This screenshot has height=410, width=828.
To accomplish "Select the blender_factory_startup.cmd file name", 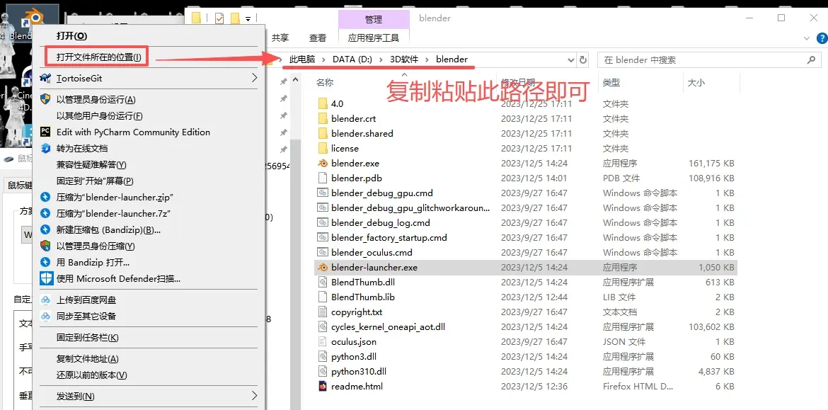I will 389,237.
